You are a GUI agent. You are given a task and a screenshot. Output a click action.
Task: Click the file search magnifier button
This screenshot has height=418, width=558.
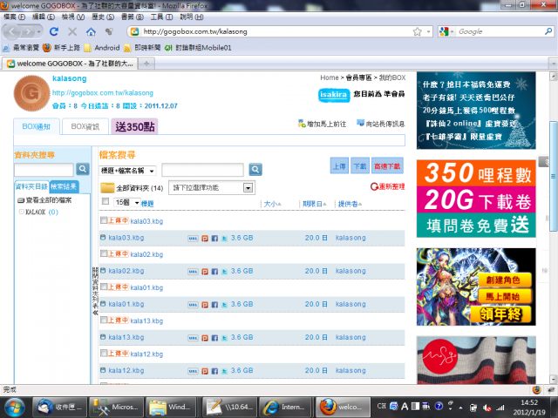coord(255,169)
